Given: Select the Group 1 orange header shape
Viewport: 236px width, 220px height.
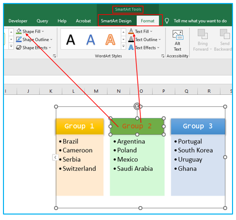Looking at the screenshot, I should 80,126.
